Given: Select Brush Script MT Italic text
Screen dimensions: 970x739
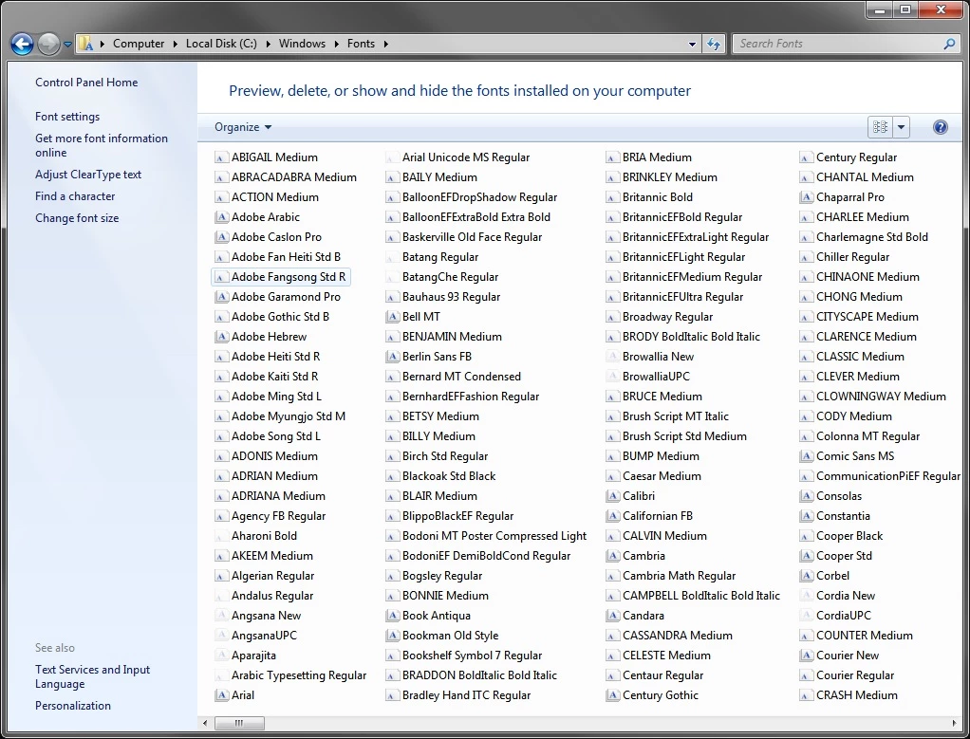Looking at the screenshot, I should coord(676,416).
